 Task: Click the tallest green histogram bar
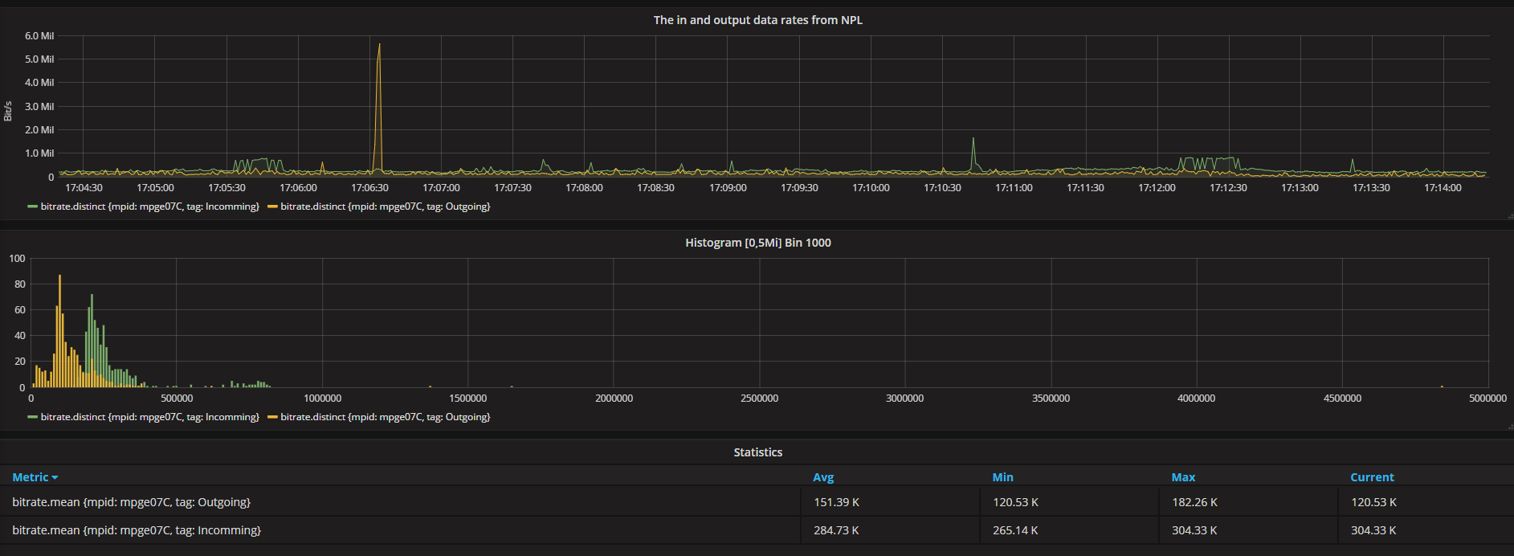point(92,341)
